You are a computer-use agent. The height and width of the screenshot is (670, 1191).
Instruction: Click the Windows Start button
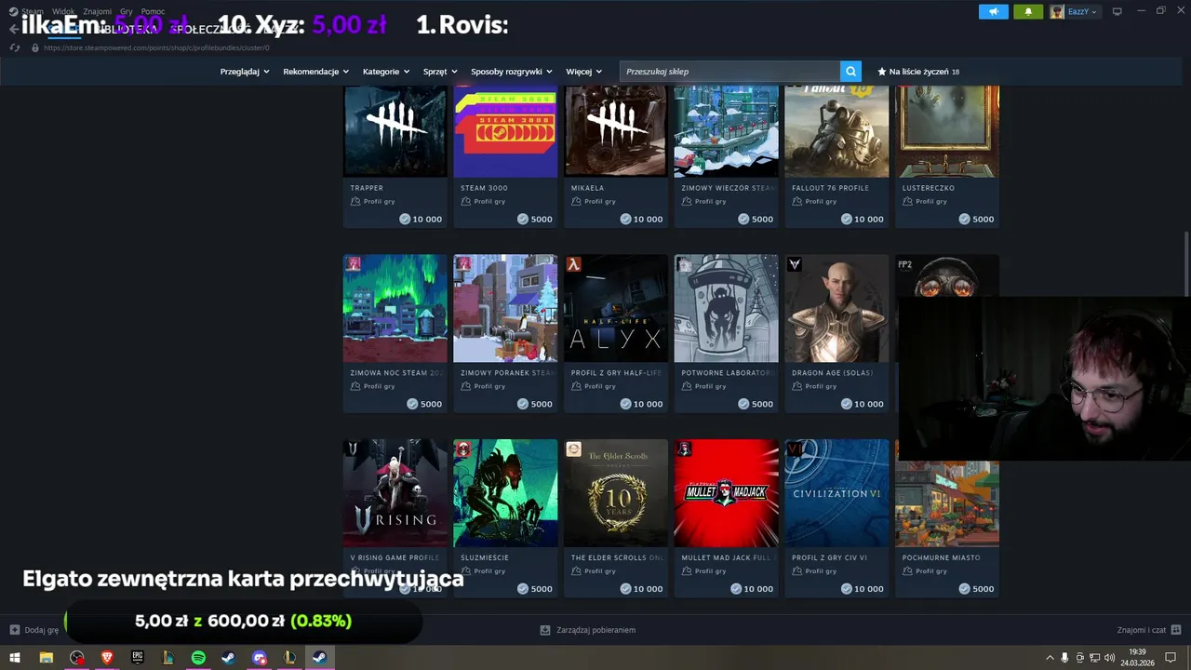[x=15, y=657]
